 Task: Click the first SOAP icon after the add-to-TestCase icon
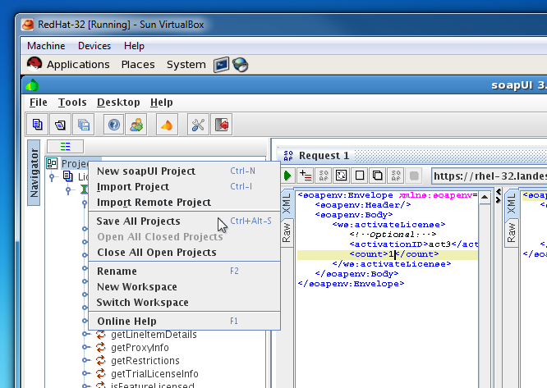point(324,176)
